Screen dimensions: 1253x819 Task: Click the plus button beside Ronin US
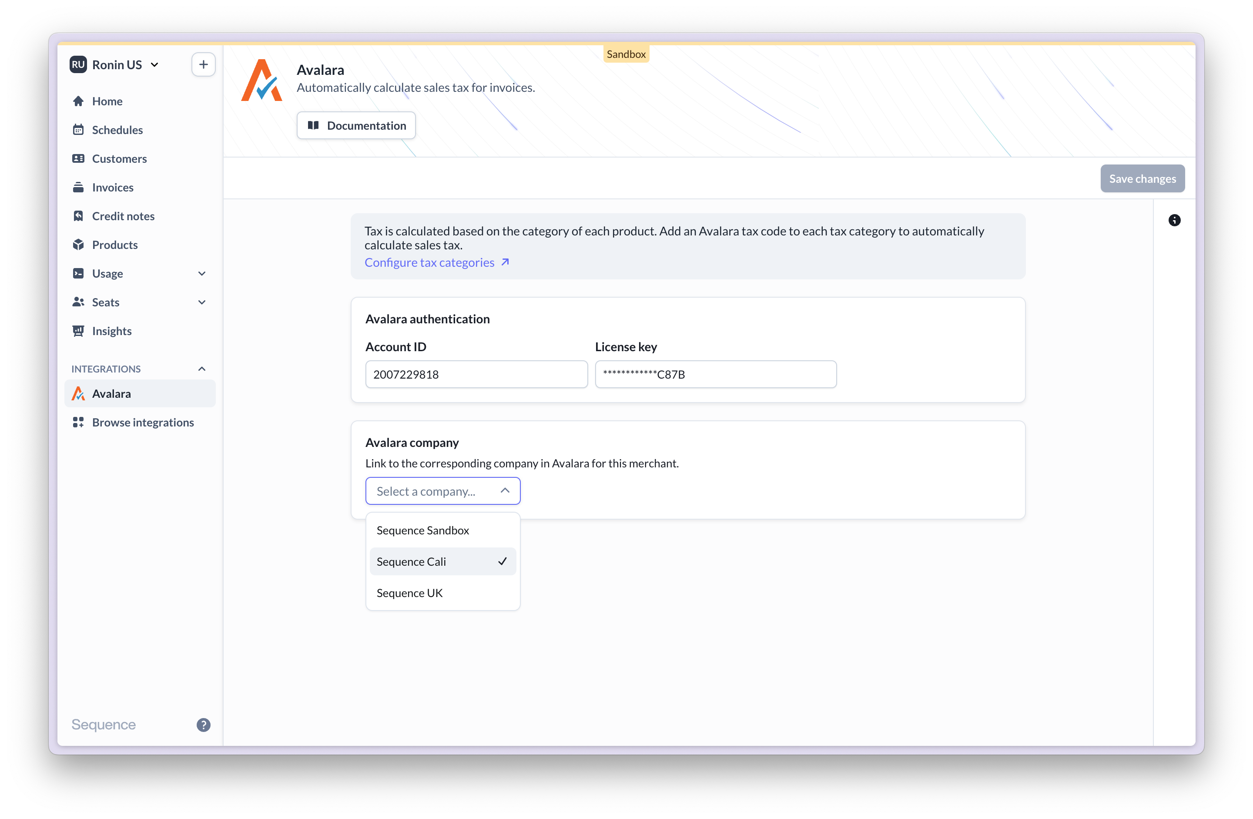point(203,65)
